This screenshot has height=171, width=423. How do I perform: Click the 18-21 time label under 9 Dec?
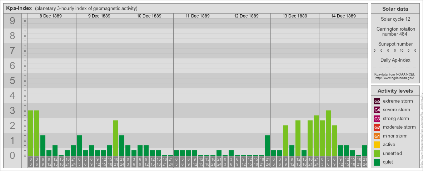[116, 162]
